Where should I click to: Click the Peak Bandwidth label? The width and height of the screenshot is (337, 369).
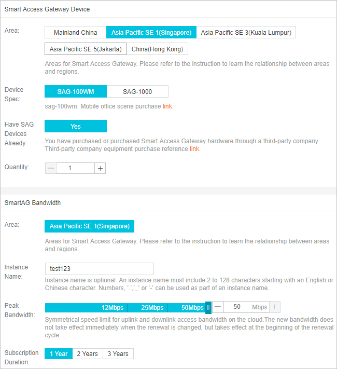coord(20,310)
